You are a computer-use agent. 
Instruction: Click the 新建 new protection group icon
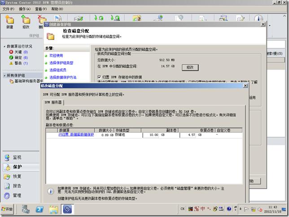[x=9, y=22]
